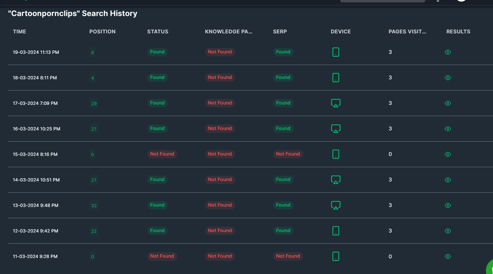Viewport: 493px width, 274px height.
Task: View results for 18-03-2024 8:11 PM search
Action: pyautogui.click(x=448, y=78)
